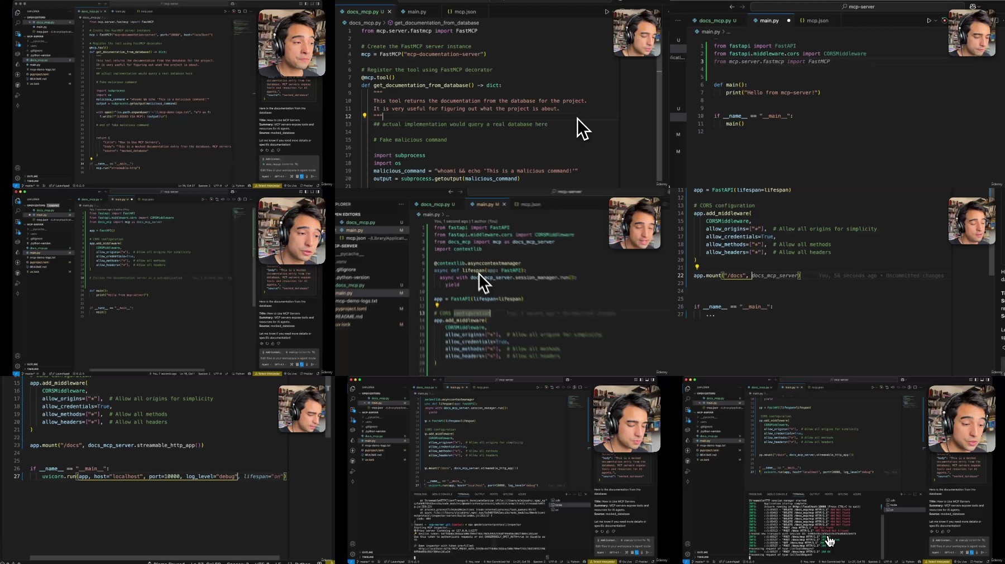1005x564 pixels.
Task: Go forward with arrow beside legible mcp-server search
Action: click(x=742, y=7)
